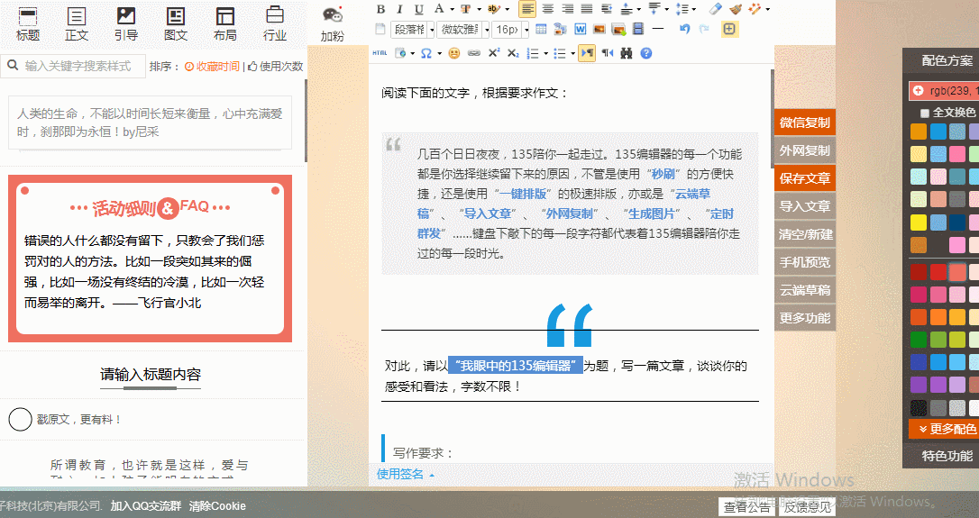Viewport: 979px width, 518px height.
Task: Click the yellow plus box icon
Action: click(729, 29)
